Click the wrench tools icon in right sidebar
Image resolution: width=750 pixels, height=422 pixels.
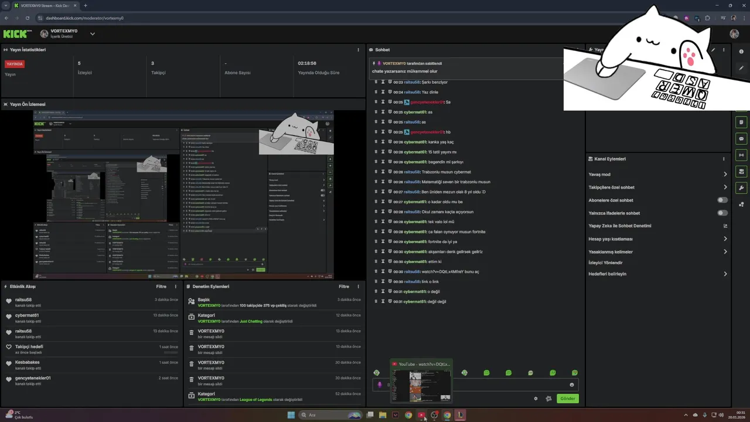pyautogui.click(x=741, y=188)
